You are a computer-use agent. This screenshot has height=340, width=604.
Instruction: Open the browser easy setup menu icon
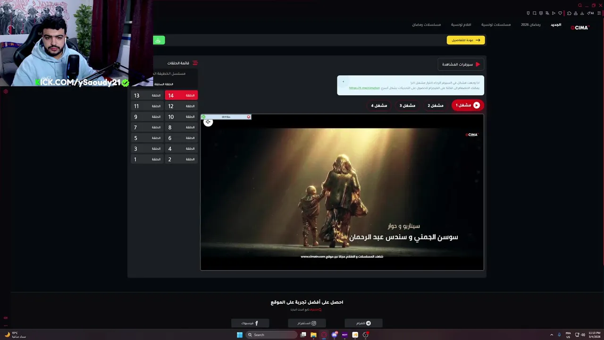click(x=599, y=13)
